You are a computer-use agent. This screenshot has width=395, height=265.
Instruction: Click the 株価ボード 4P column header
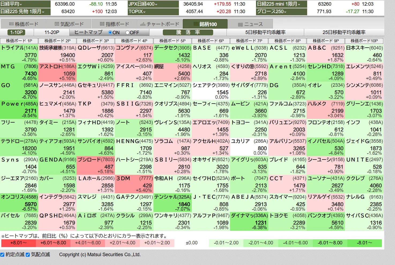coord(134,41)
